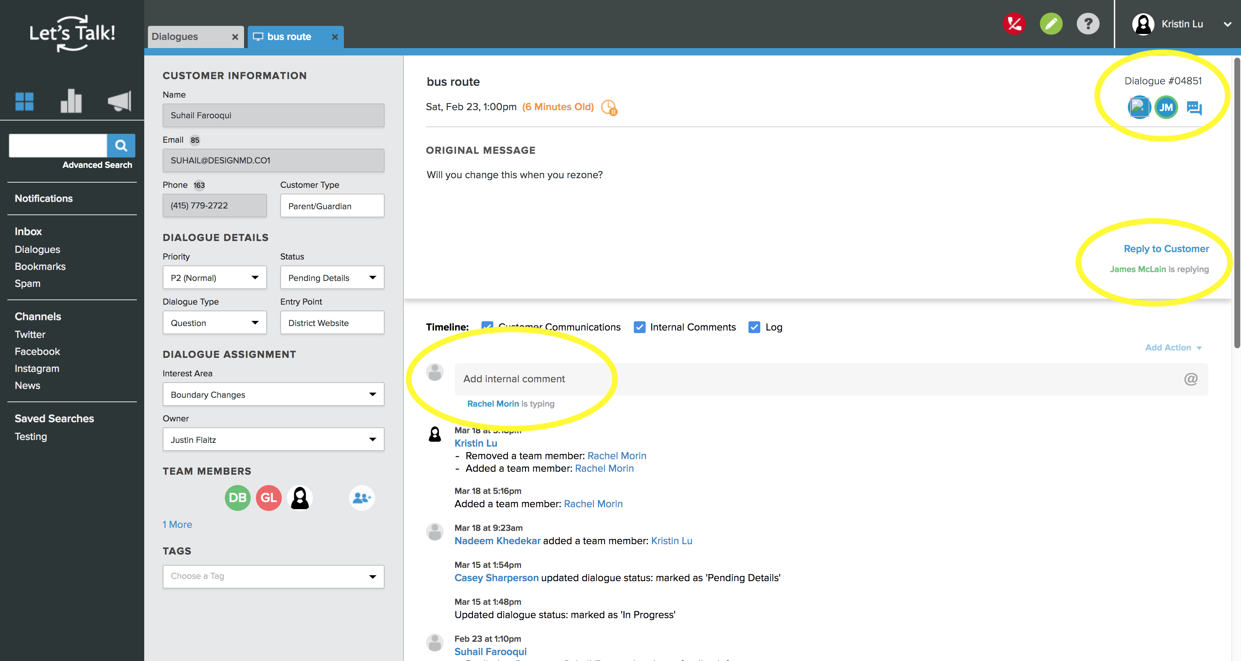
Task: Toggle the Internal Comments checkbox
Action: click(x=640, y=326)
